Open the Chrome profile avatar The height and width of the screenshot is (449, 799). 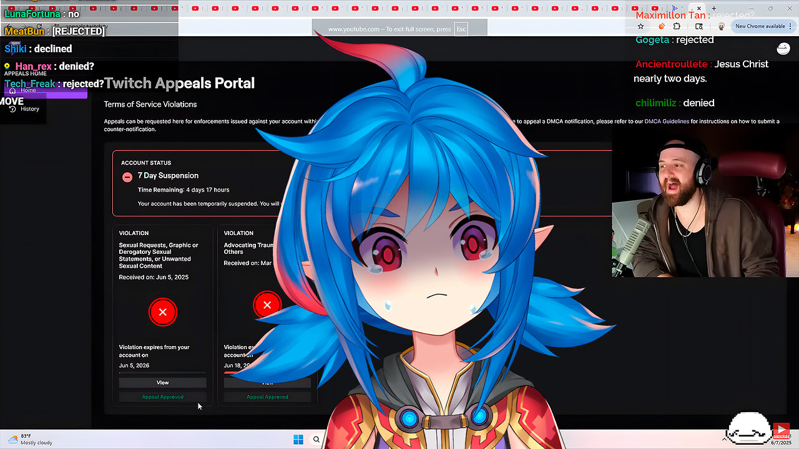722,26
